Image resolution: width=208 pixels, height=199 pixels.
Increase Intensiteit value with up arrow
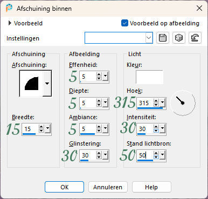[x=156, y=127]
